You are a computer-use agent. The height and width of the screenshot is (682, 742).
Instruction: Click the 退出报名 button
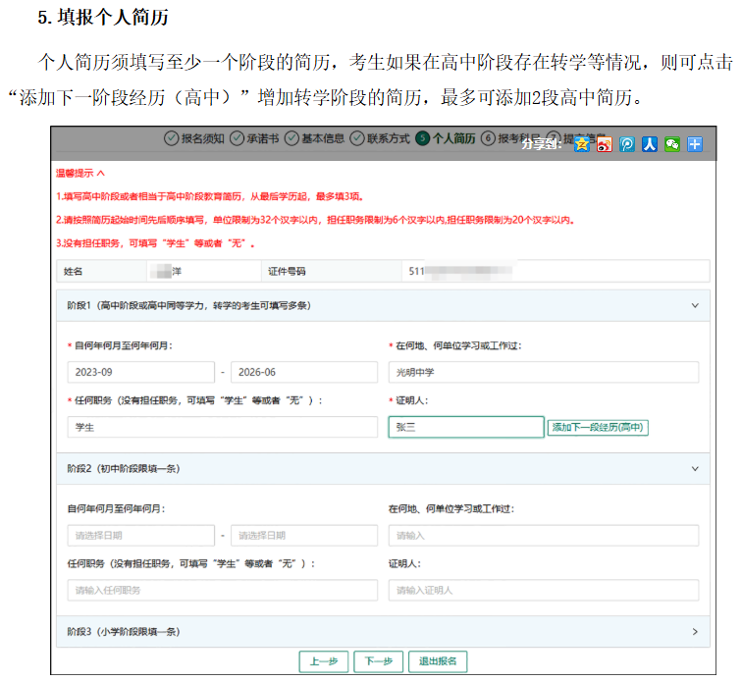pos(438,661)
